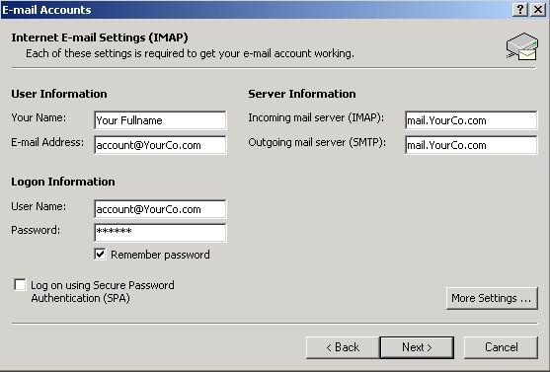
Task: Click the Incoming mail server (IMAP) label
Action: click(316, 118)
